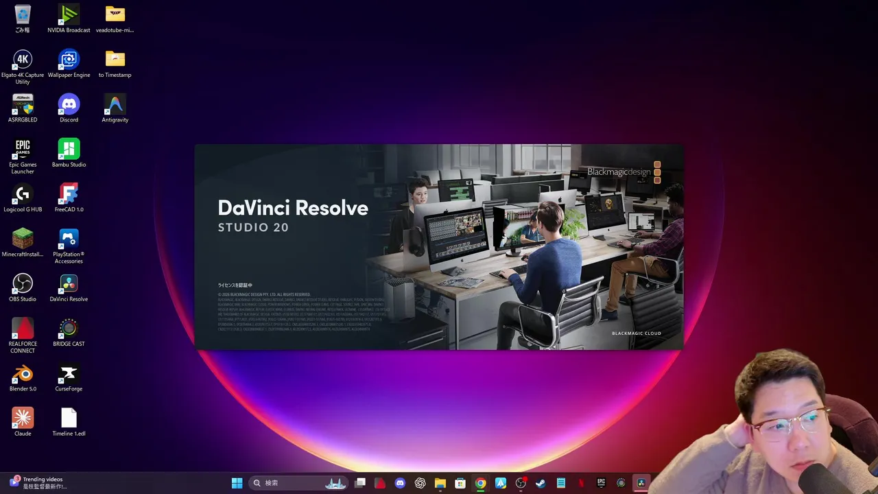
Task: Select the to Timestamp folder
Action: [115, 63]
